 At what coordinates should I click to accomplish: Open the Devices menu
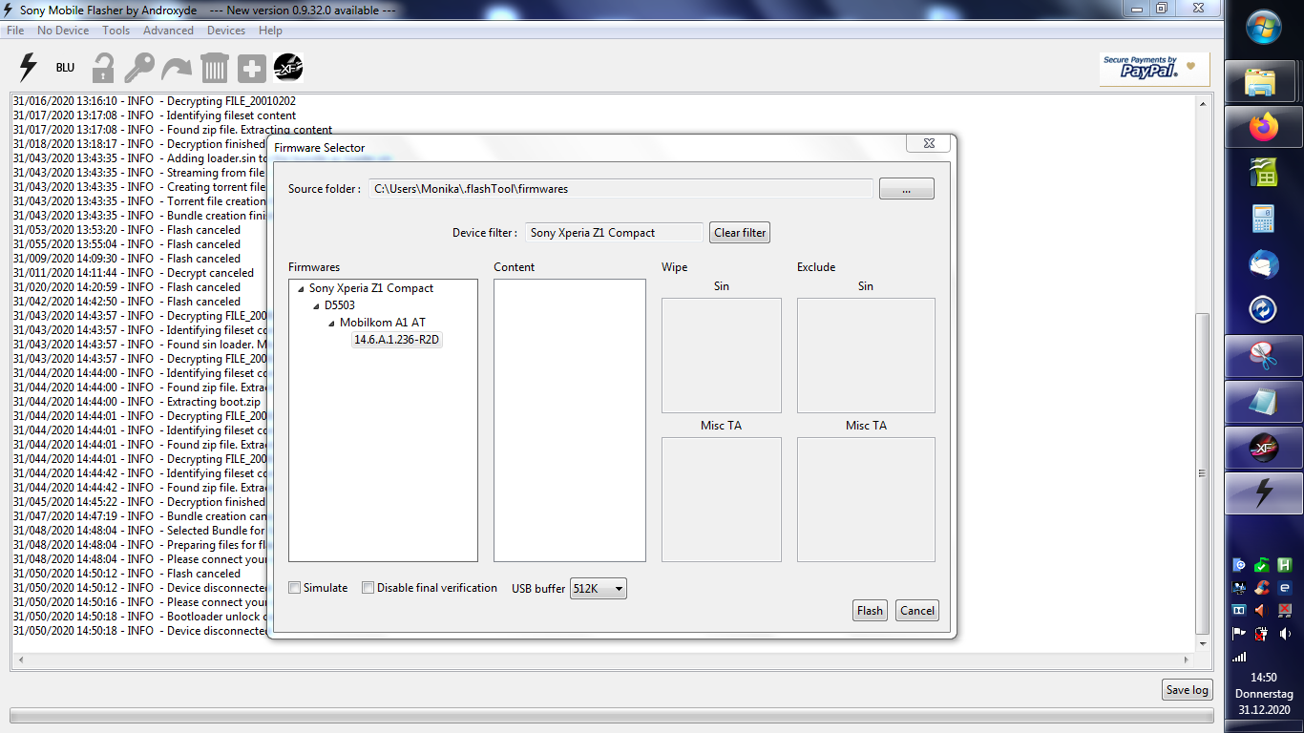pyautogui.click(x=226, y=31)
